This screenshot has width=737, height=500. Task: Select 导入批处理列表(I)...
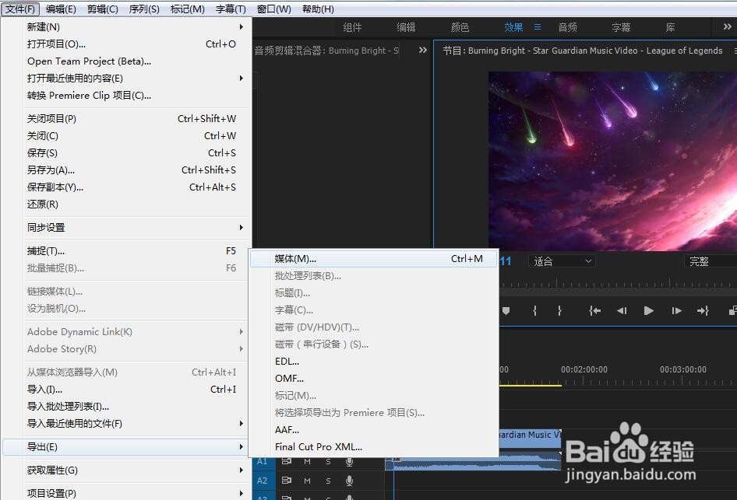(126, 406)
